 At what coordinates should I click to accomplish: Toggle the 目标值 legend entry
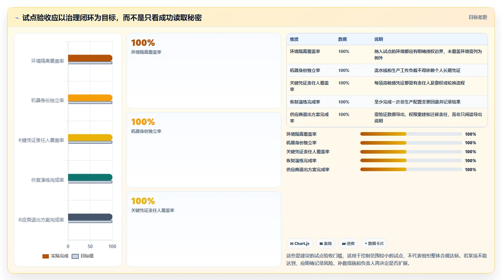pyautogui.click(x=83, y=256)
